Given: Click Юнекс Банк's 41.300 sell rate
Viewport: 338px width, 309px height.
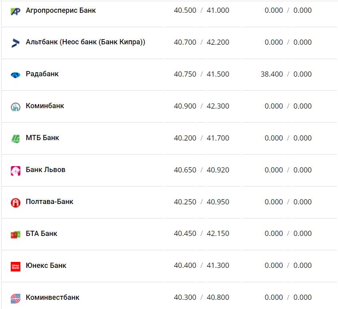Looking at the screenshot, I should point(218,265).
